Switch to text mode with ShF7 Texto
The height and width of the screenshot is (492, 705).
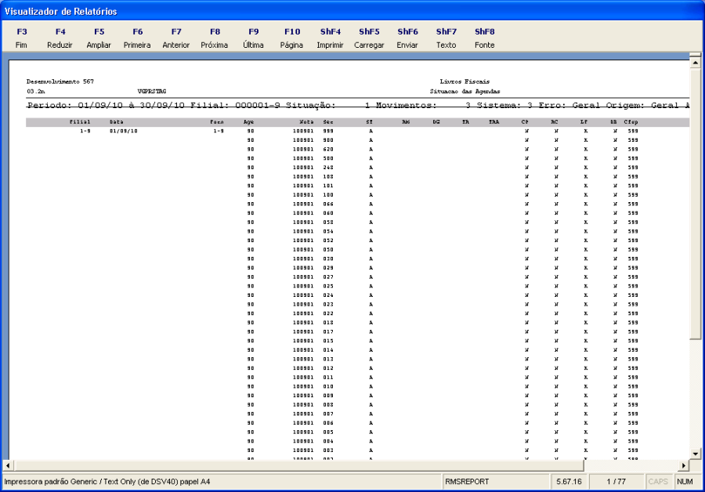point(446,38)
